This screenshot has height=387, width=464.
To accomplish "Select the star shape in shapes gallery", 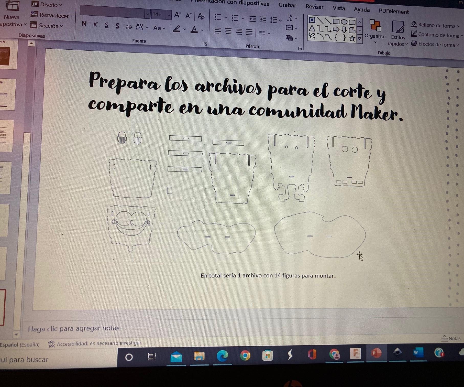I will coord(352,38).
